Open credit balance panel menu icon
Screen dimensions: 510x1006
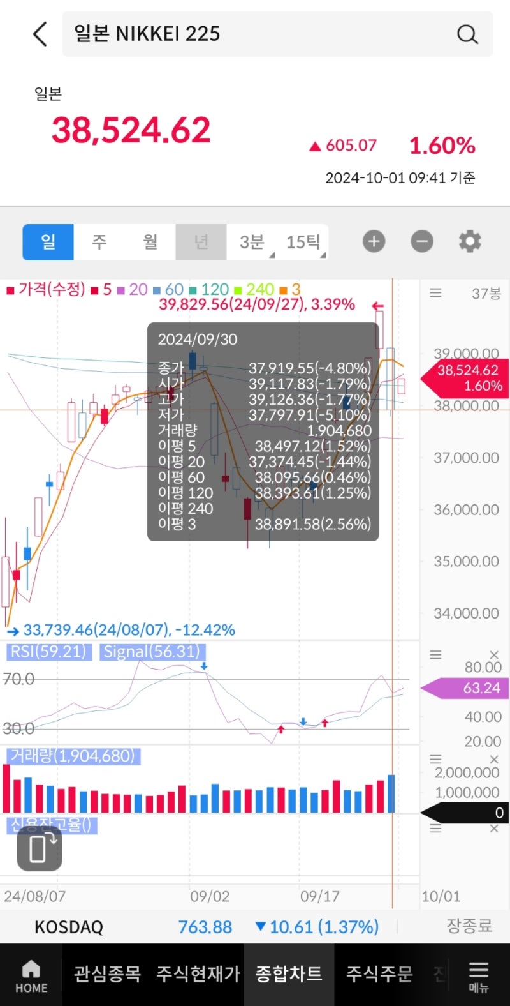pos(435,828)
